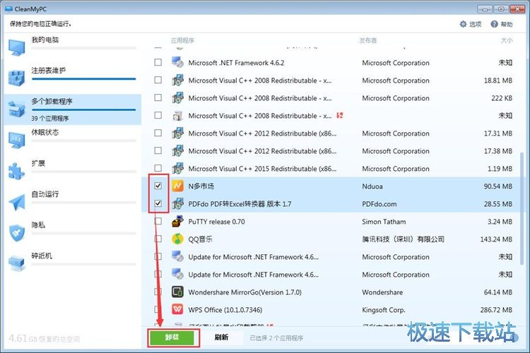Select WPS Office (10.1.0.7346) row text
The width and height of the screenshot is (530, 353).
tap(225, 310)
